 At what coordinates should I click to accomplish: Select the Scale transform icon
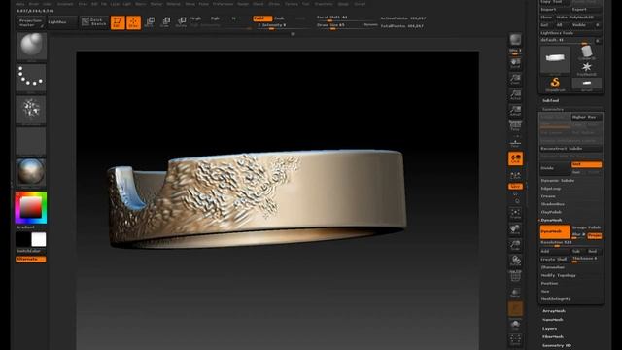point(165,22)
